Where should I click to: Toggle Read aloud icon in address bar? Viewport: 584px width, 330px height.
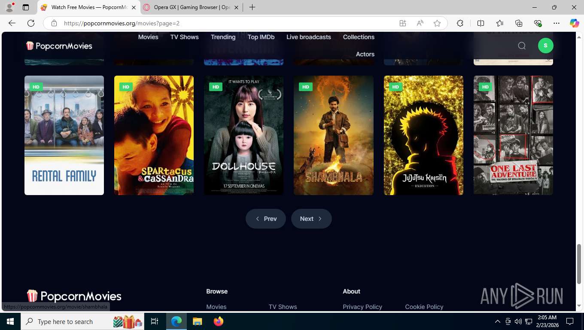(420, 23)
